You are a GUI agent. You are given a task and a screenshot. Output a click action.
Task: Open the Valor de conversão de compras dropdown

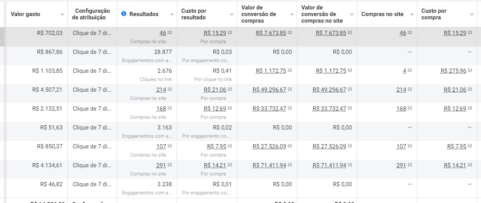click(x=292, y=14)
